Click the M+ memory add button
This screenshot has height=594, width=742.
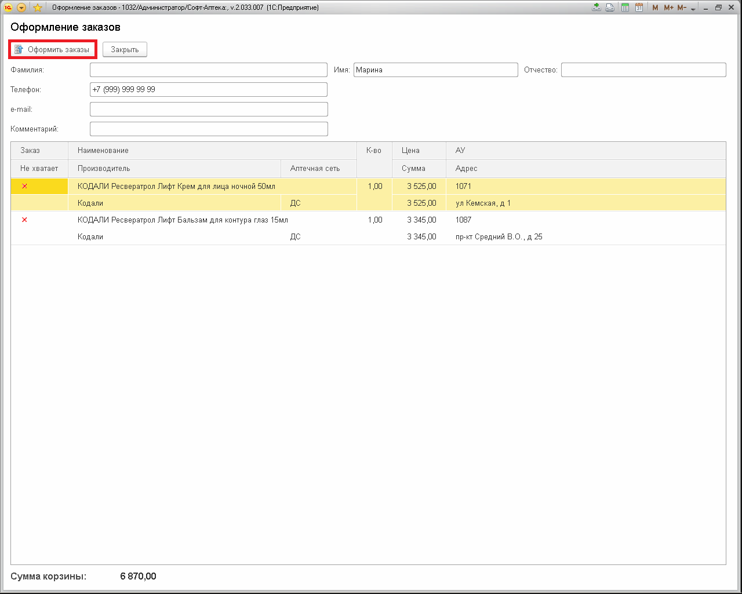pyautogui.click(x=668, y=8)
